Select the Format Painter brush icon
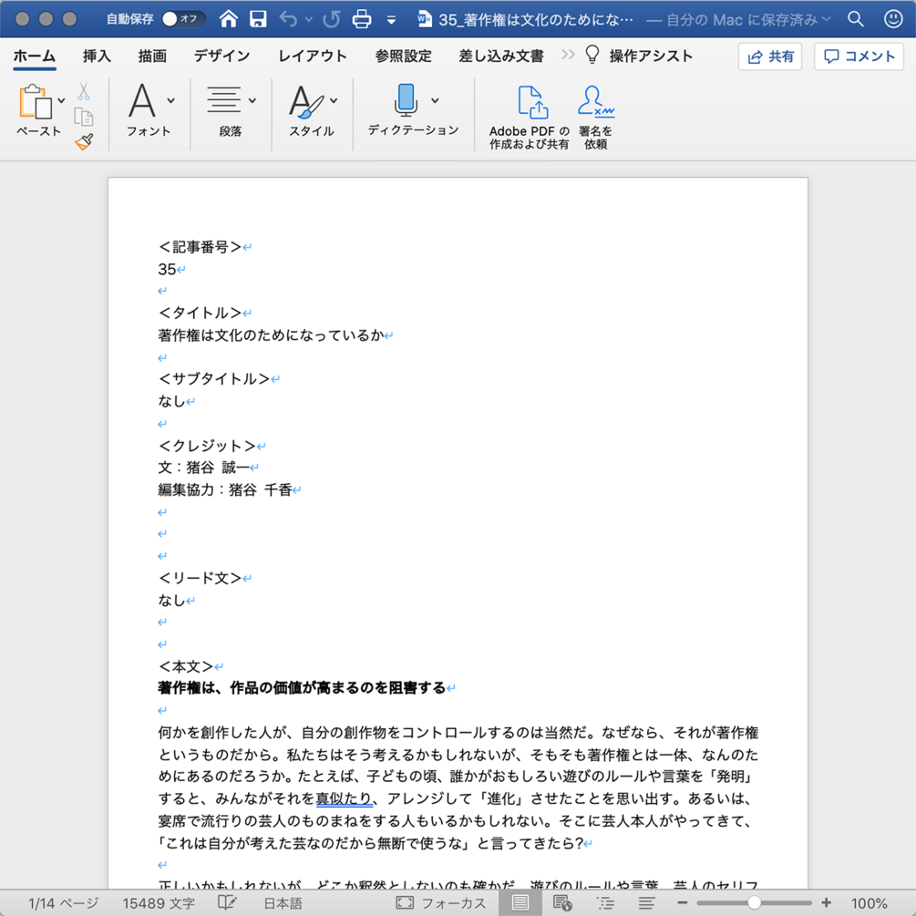 click(85, 141)
